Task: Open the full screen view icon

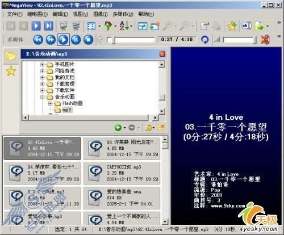Action: 143,26
